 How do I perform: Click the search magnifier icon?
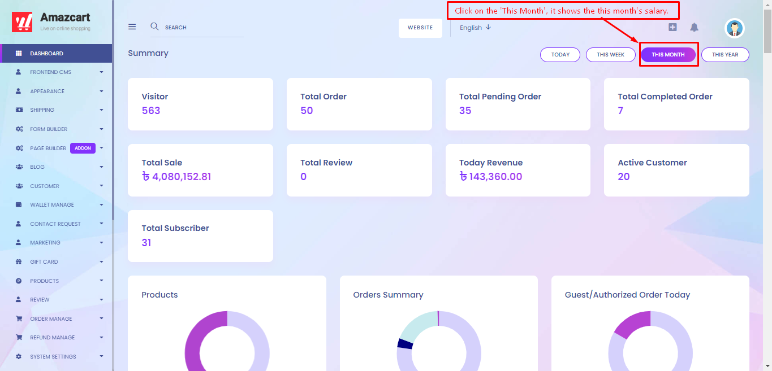[x=154, y=27]
